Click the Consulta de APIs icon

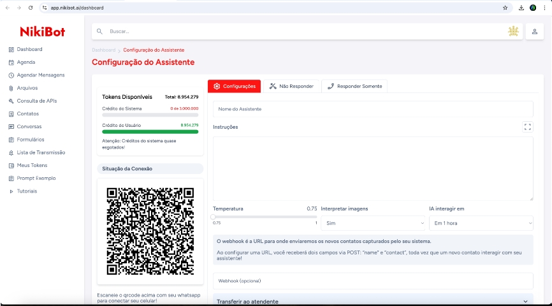pyautogui.click(x=11, y=101)
